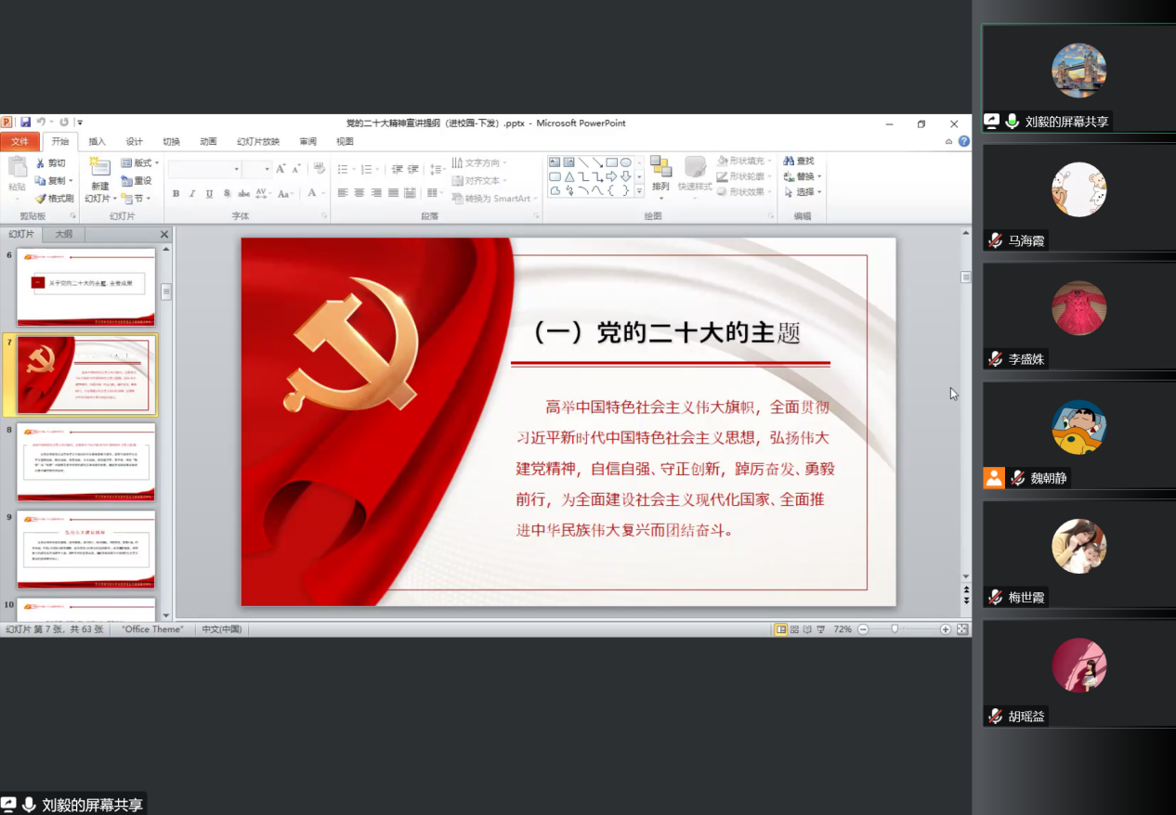The image size is (1176, 815).
Task: Select the triangle shape in shapes gallery
Action: click(568, 176)
